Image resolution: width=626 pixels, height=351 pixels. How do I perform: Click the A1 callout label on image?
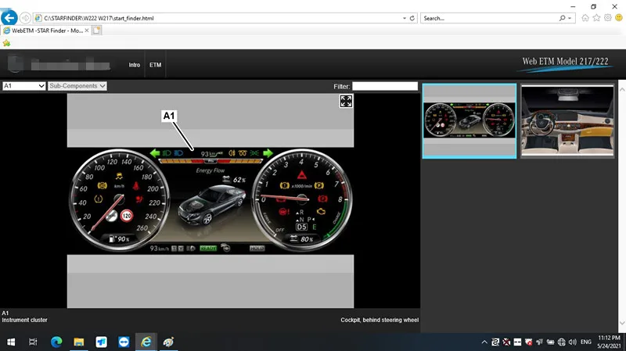coord(169,116)
